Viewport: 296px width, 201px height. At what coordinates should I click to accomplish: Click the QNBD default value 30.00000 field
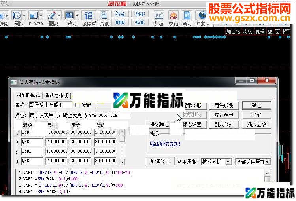105,161
